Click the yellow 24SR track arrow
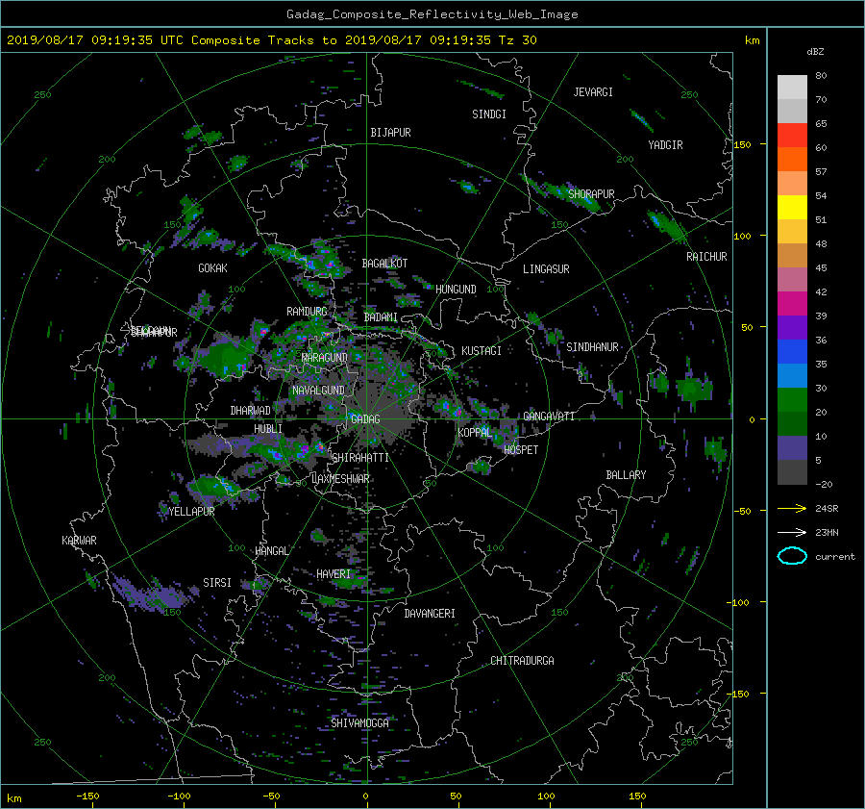This screenshot has height=809, width=865. coord(792,508)
